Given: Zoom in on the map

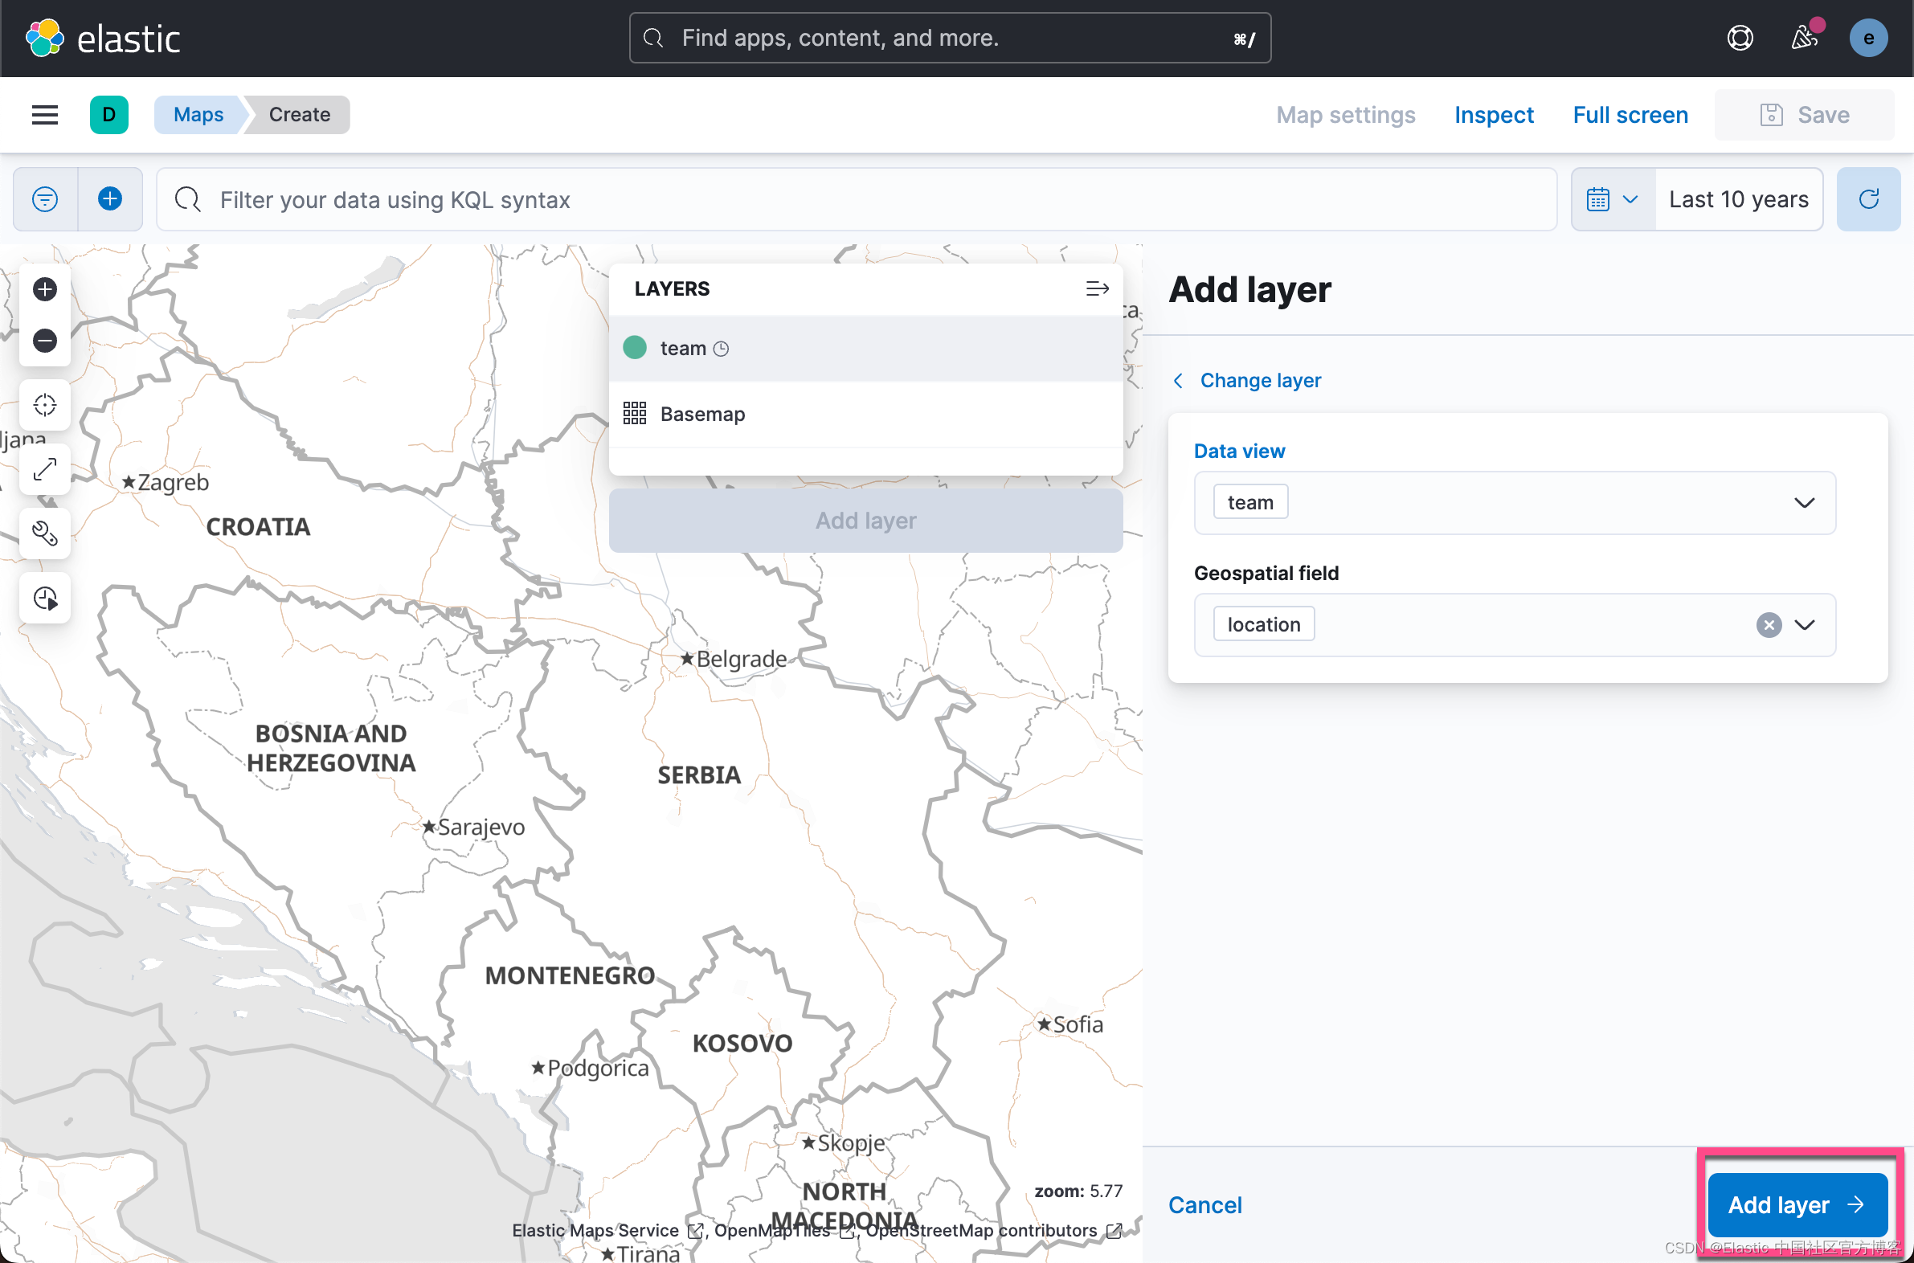Looking at the screenshot, I should 44,288.
